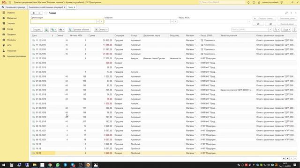Image resolution: width=300 pixels, height=168 pixels.
Task: Open the form's more actions dots icon
Action: coord(291,13)
